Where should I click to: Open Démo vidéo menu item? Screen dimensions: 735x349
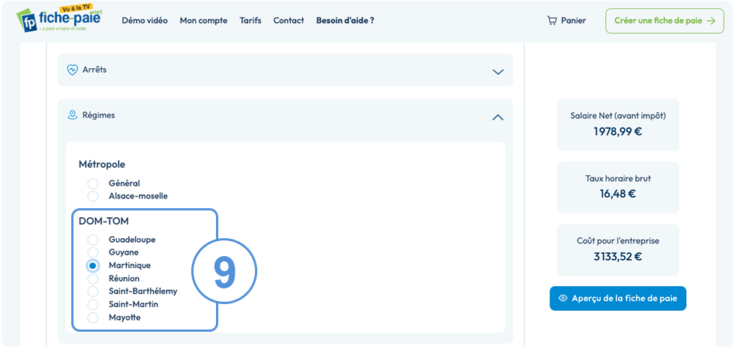[145, 20]
